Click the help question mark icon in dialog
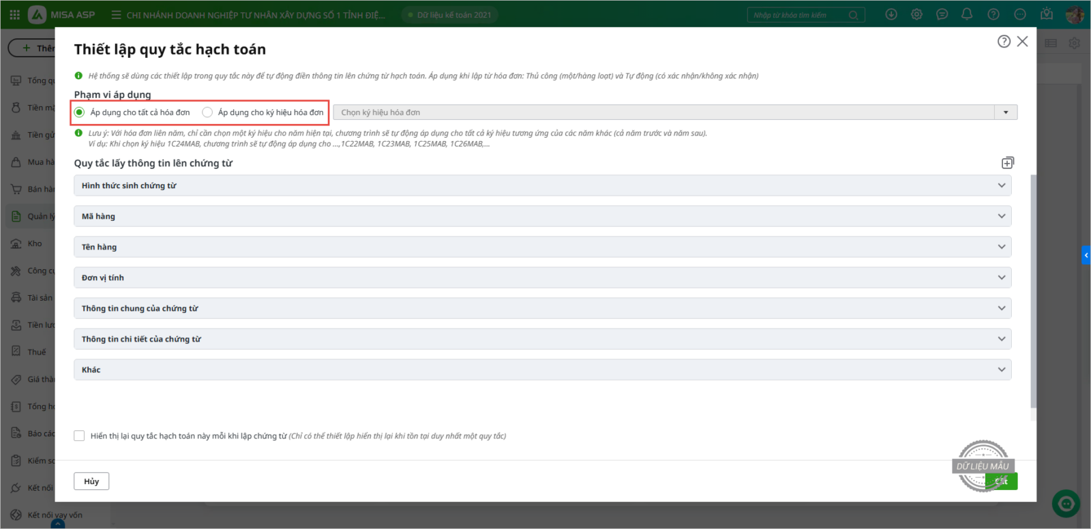The width and height of the screenshot is (1091, 529). point(1003,42)
